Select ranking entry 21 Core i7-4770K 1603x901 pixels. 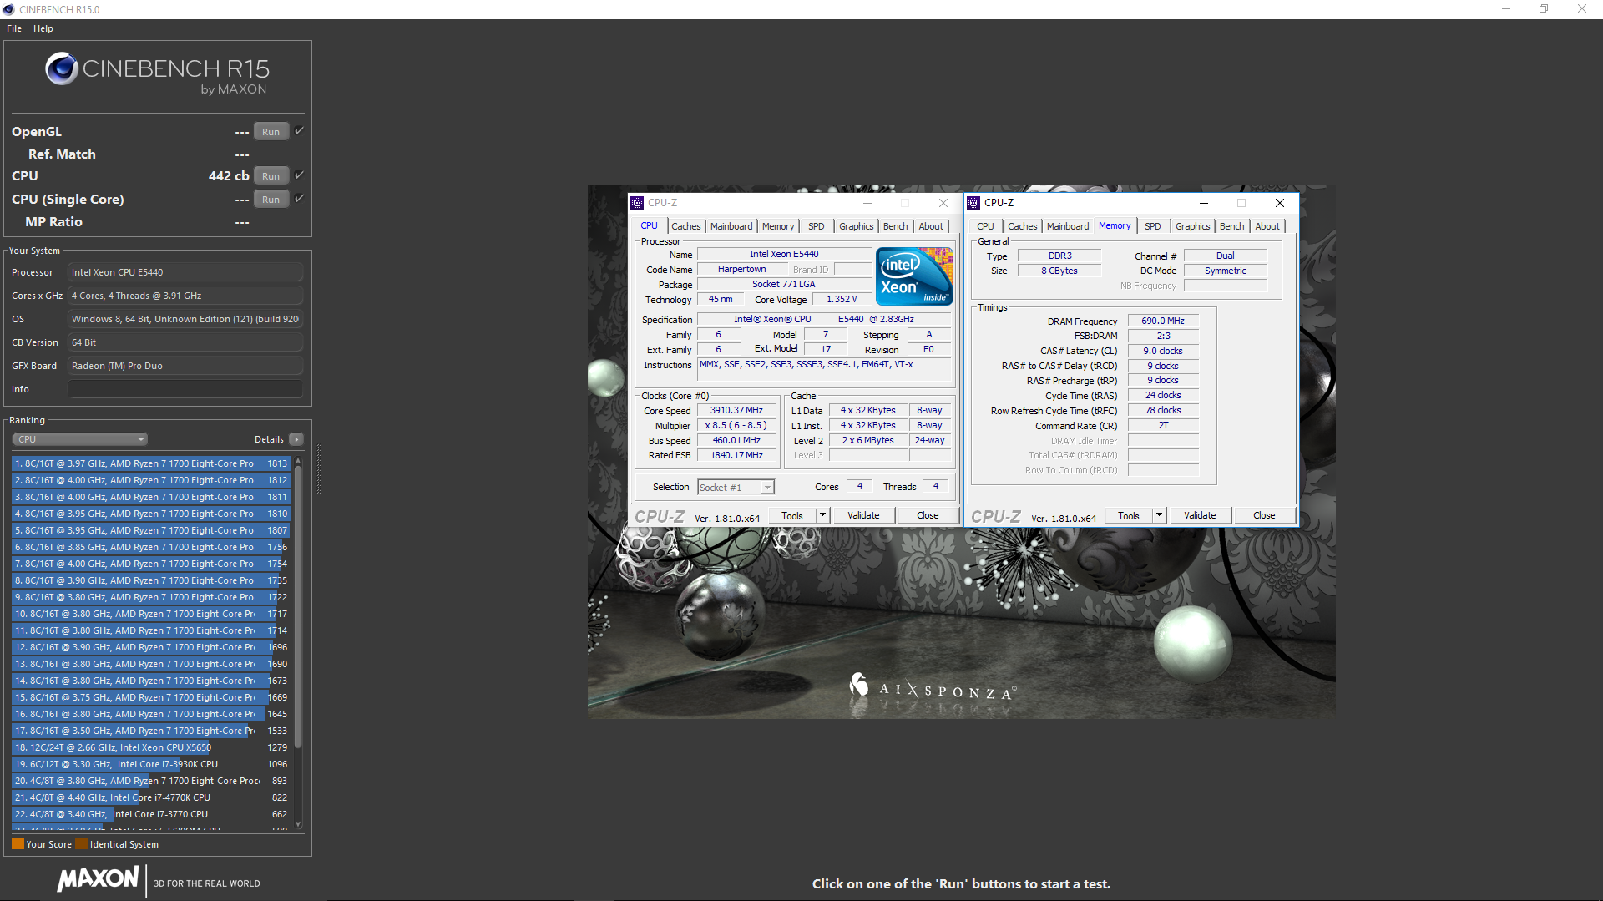[x=151, y=797]
